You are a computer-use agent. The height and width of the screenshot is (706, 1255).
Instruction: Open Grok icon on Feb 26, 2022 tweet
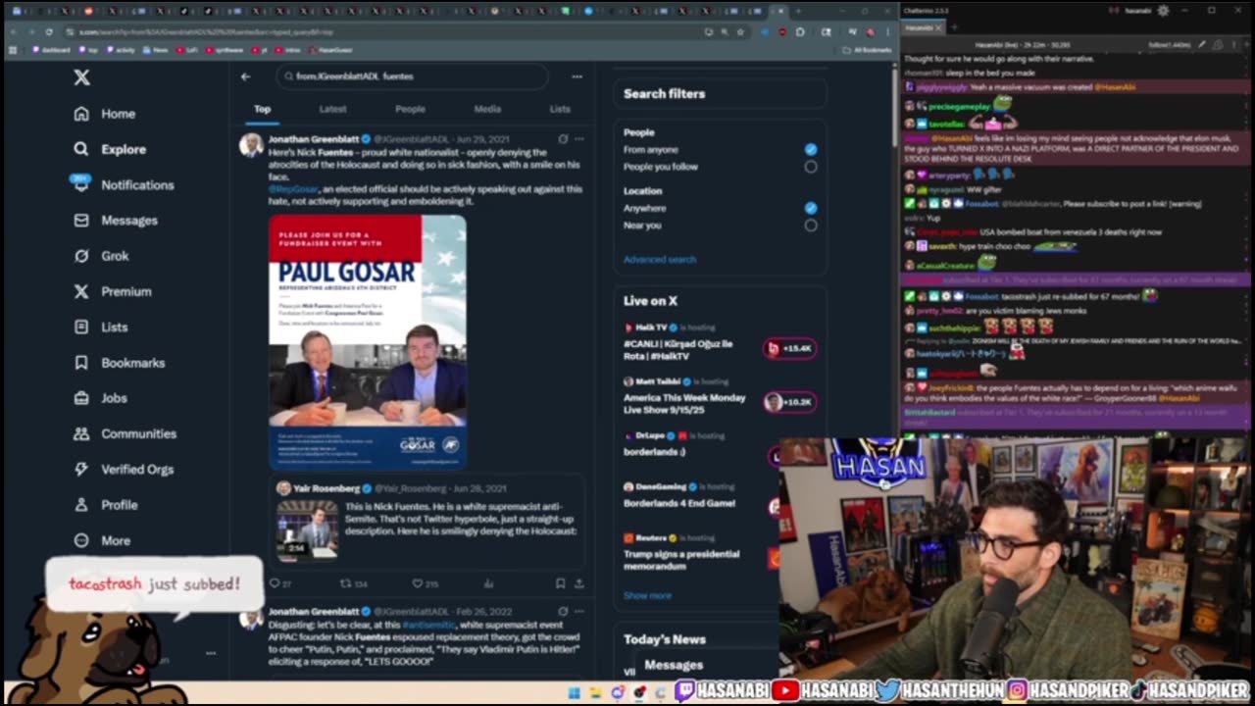pyautogui.click(x=563, y=611)
